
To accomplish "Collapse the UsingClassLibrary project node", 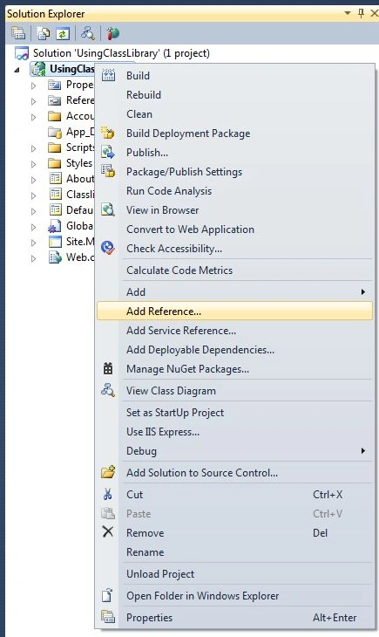I will point(17,71).
